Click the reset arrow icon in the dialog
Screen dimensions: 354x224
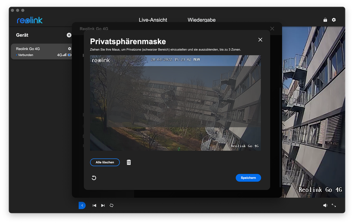point(94,178)
